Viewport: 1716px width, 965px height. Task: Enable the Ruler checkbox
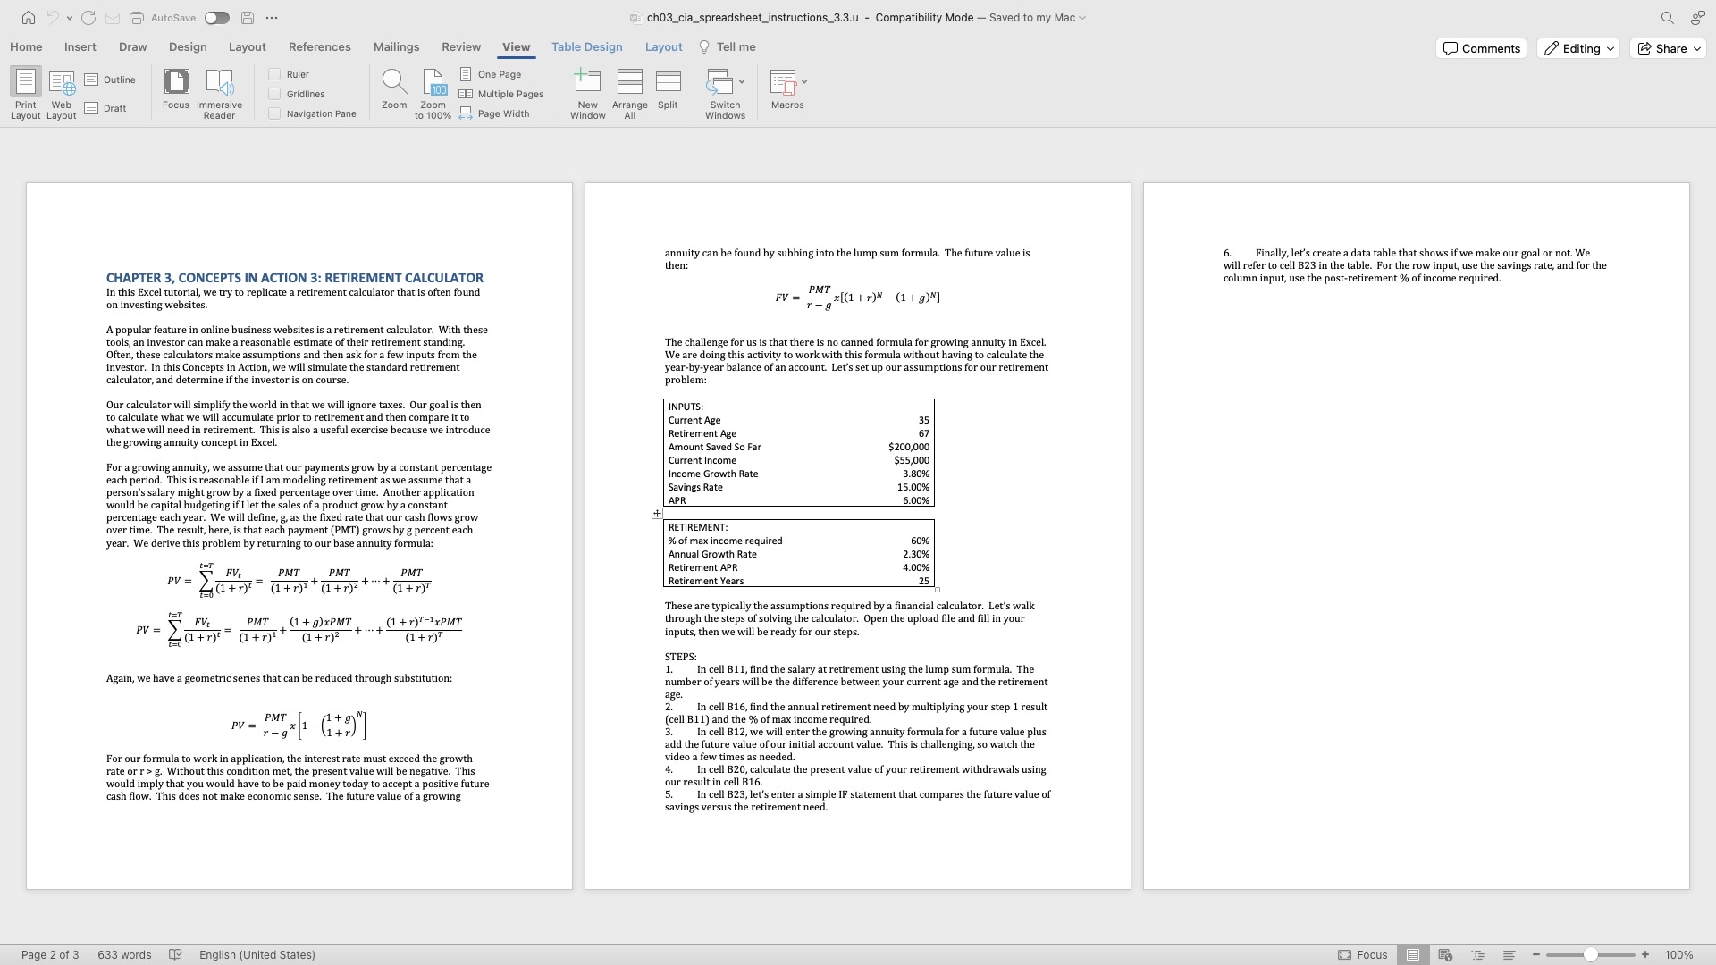coord(274,74)
